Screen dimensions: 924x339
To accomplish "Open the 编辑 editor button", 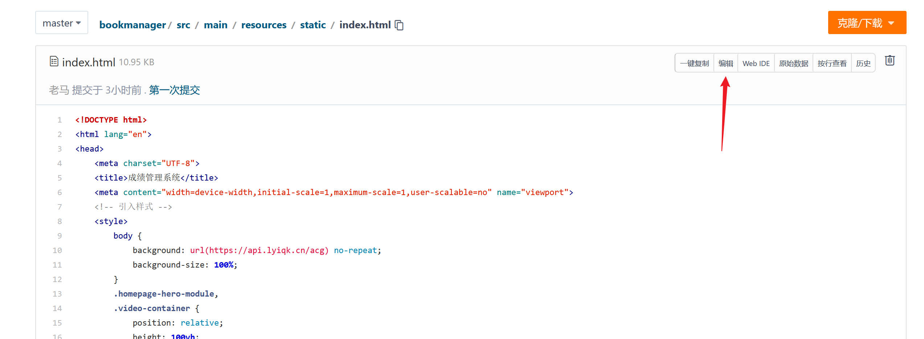I will click(x=726, y=63).
